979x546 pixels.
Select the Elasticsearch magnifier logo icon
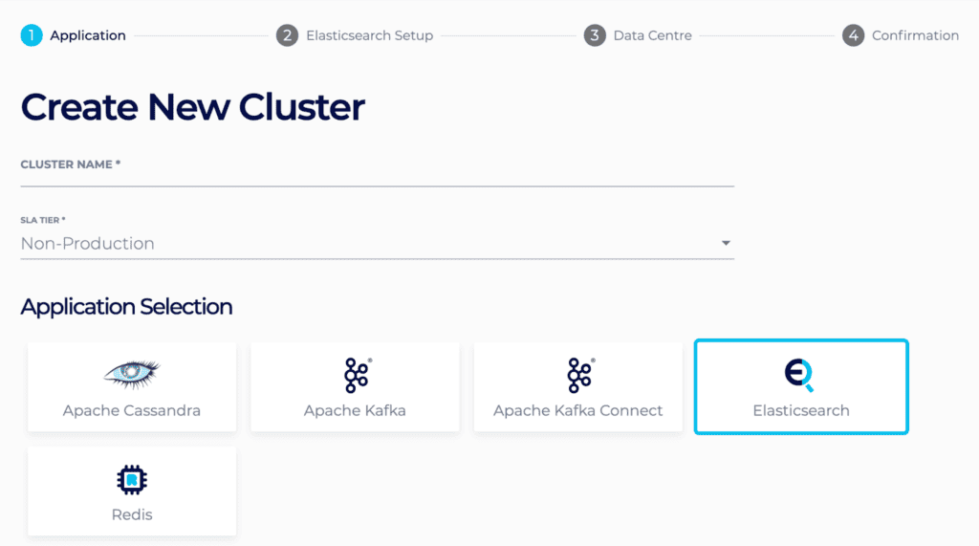click(x=800, y=375)
